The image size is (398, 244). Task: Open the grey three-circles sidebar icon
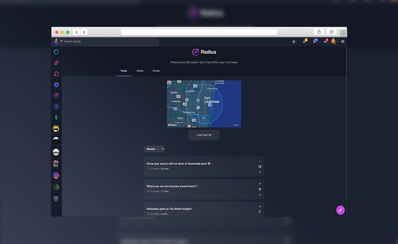(56, 198)
